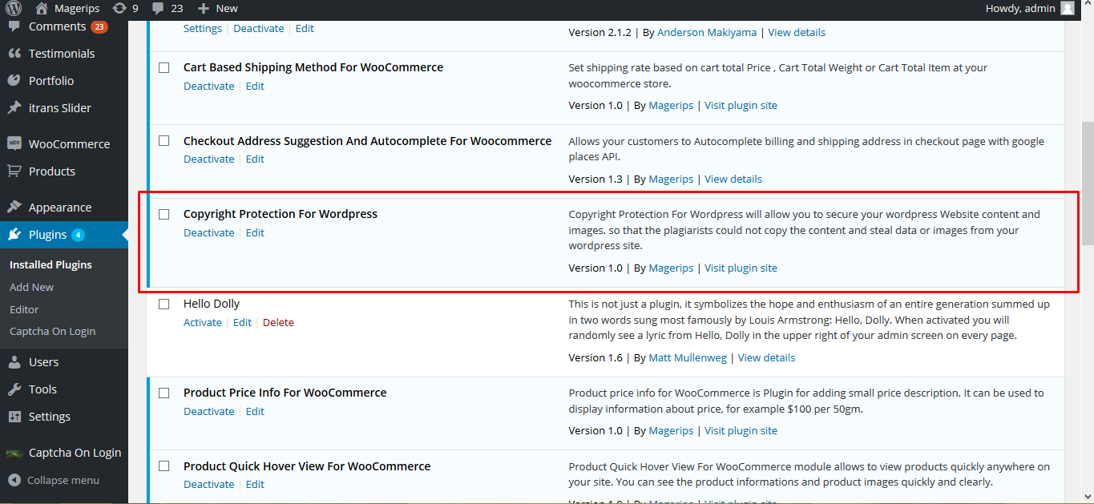This screenshot has height=504, width=1094.
Task: Tick Product Price Info plugin checkbox
Action: [164, 393]
